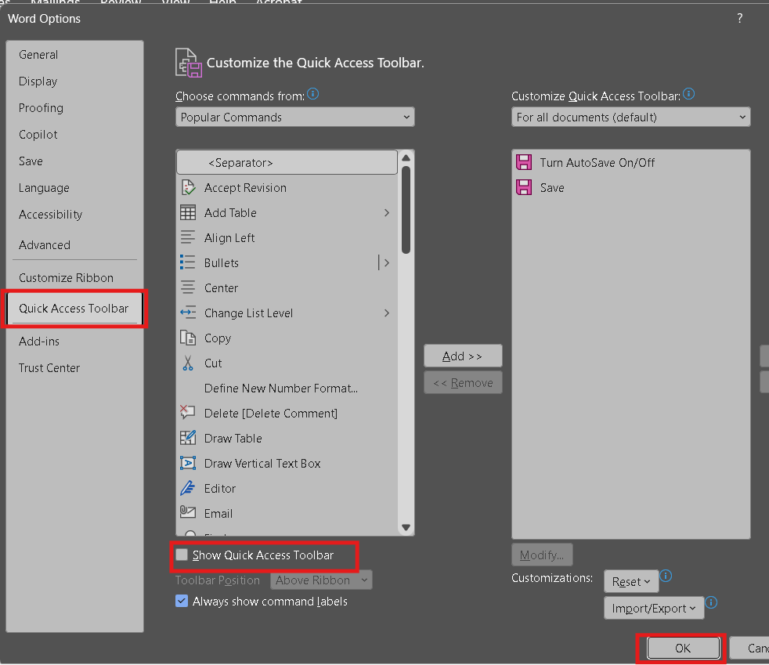The height and width of the screenshot is (665, 769).
Task: Open the Customize Ribbon category
Action: click(74, 277)
